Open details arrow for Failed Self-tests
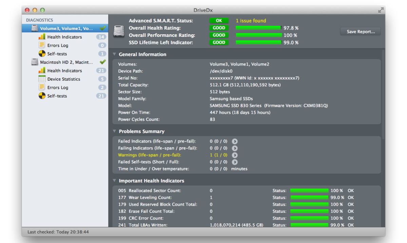The width and height of the screenshot is (407, 243). coord(234,162)
